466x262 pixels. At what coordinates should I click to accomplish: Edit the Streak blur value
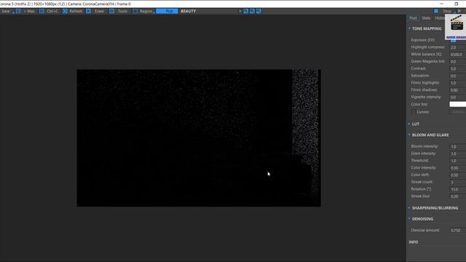[458, 196]
